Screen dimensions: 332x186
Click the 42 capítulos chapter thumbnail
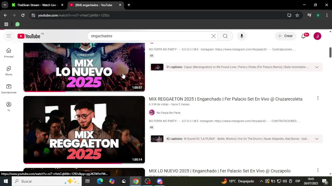(x=157, y=139)
